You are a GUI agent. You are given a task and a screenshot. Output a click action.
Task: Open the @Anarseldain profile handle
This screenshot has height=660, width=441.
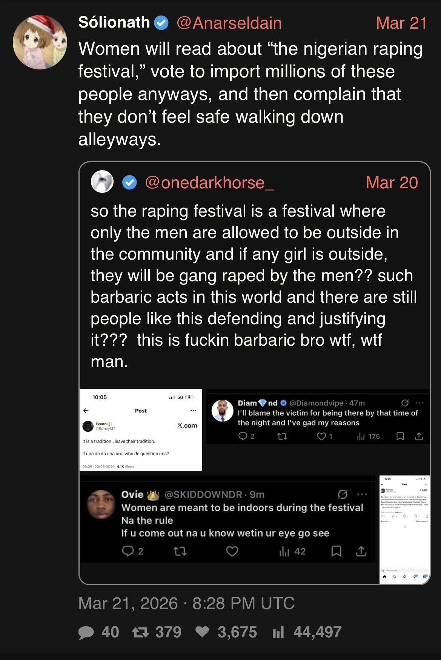[x=229, y=23]
